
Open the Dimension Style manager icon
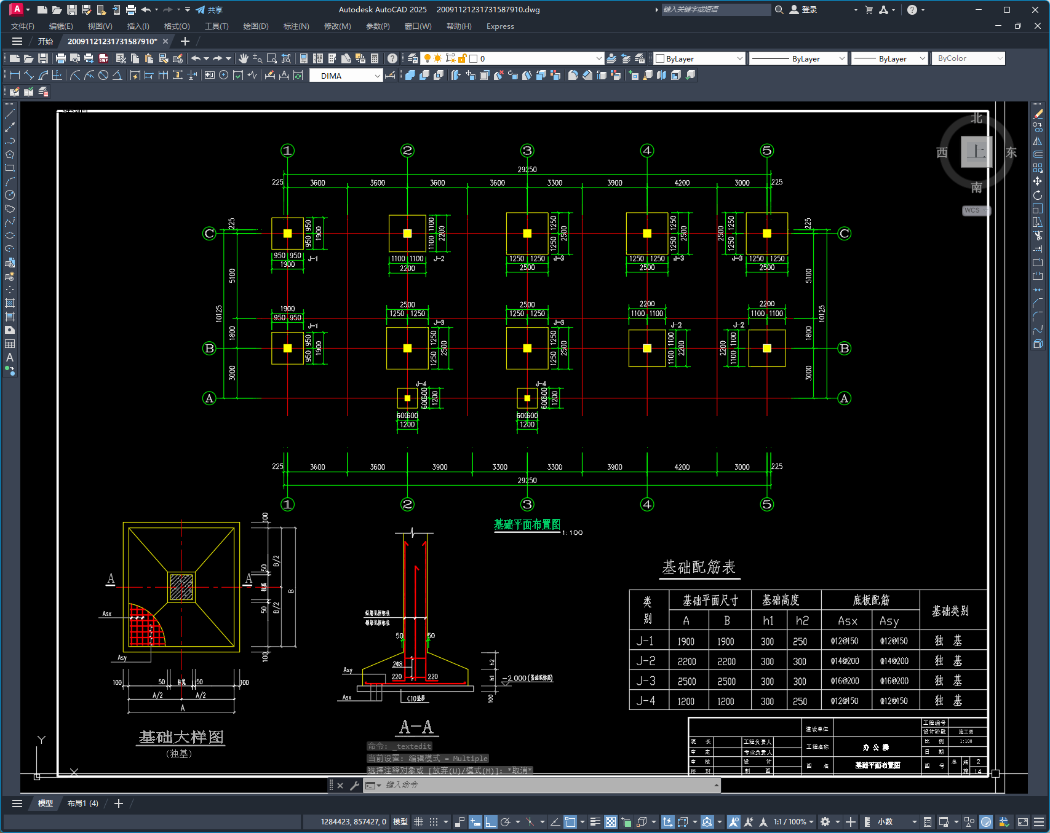[x=390, y=75]
